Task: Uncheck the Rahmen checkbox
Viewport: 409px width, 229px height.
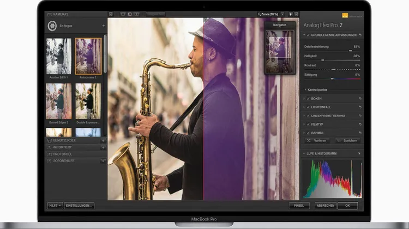Action: [308, 133]
